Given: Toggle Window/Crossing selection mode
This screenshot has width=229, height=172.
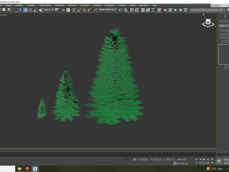Looking at the screenshot, I should pos(20,10).
